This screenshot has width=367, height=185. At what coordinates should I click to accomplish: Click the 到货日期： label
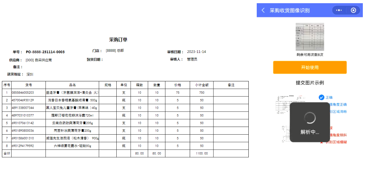(x=95, y=60)
